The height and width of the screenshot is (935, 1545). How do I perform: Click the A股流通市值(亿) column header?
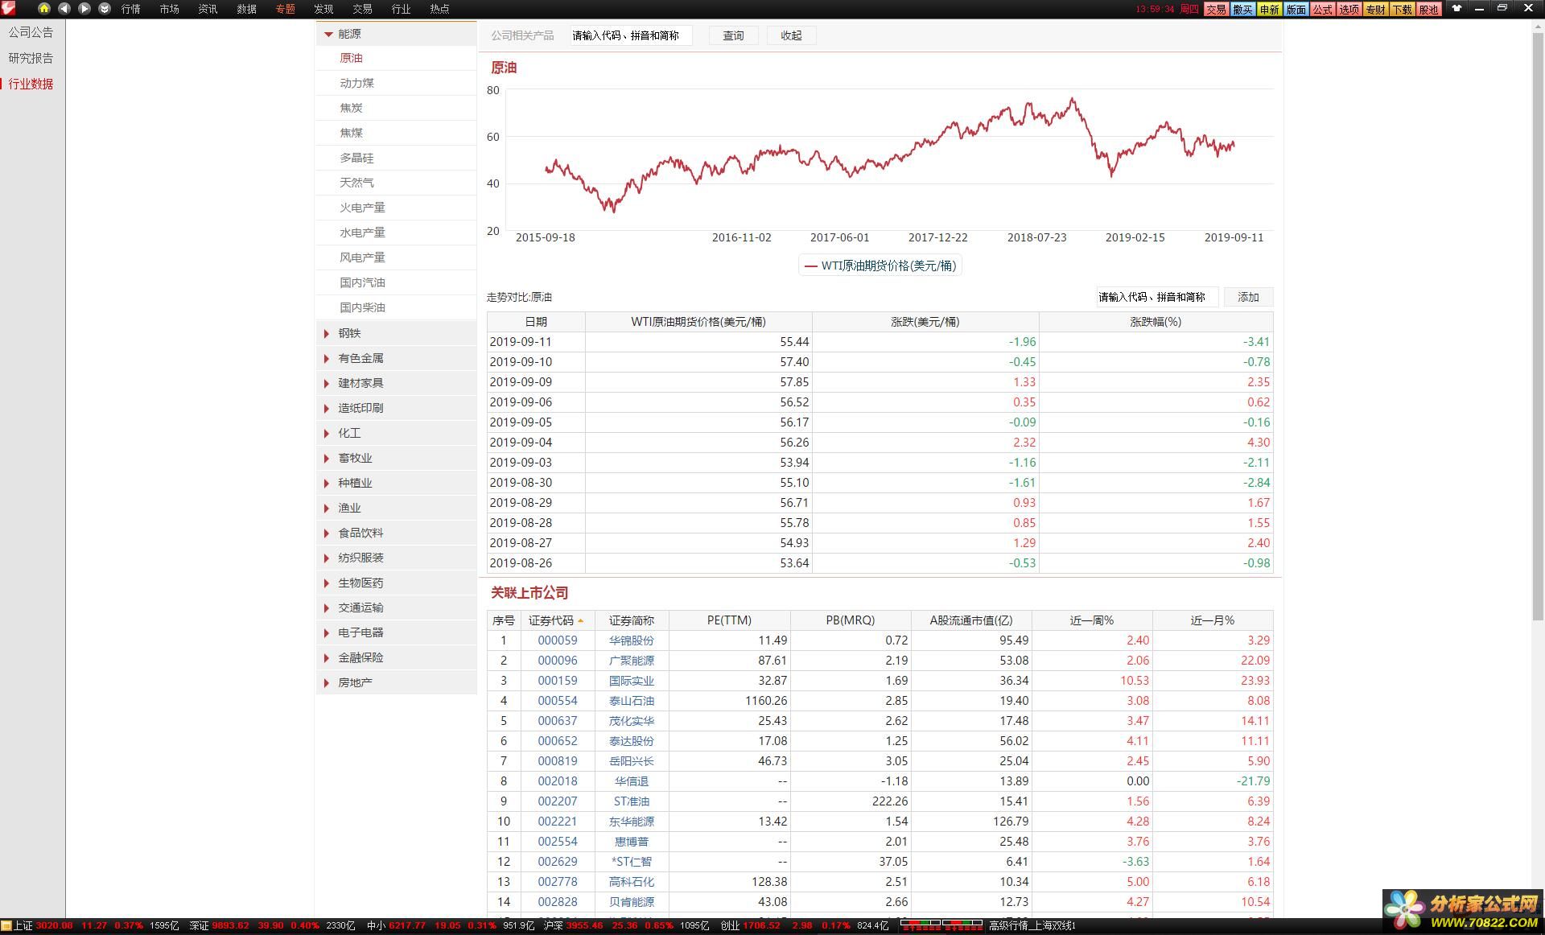(971, 620)
